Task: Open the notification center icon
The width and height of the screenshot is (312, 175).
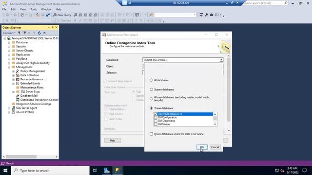Action: 304,171
